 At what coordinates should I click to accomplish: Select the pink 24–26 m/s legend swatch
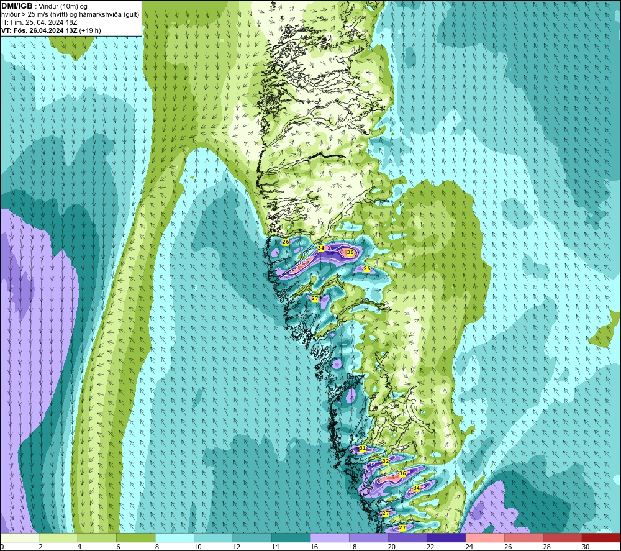point(485,537)
